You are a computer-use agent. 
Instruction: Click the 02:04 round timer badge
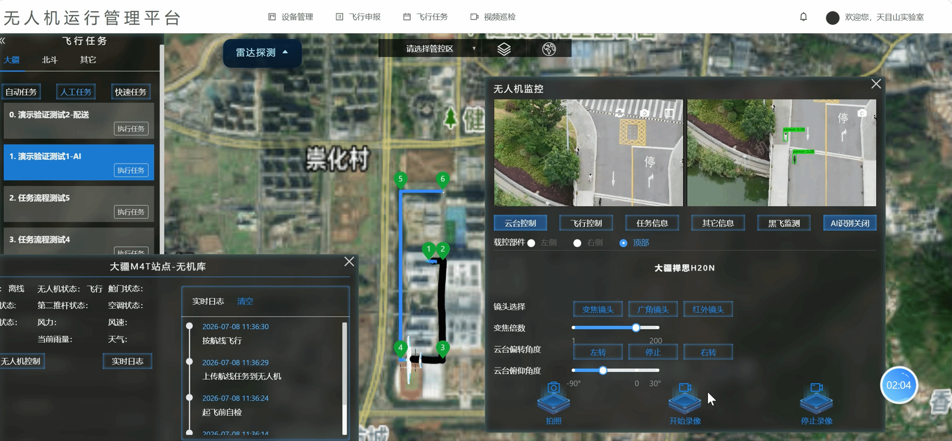coord(899,385)
